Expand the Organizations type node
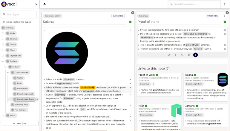This screenshot has width=230, height=131. (3, 56)
